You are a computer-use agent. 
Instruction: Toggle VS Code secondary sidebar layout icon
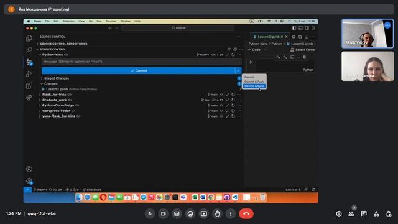click(307, 28)
